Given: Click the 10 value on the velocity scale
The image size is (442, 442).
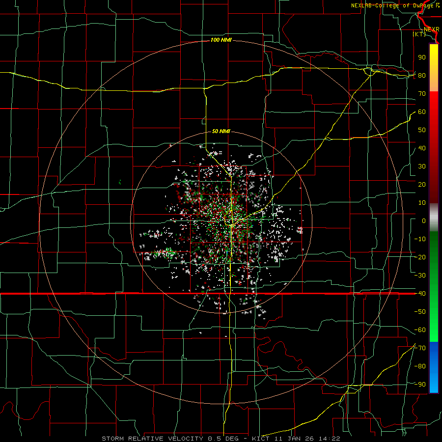Looking at the screenshot, I should tap(422, 203).
